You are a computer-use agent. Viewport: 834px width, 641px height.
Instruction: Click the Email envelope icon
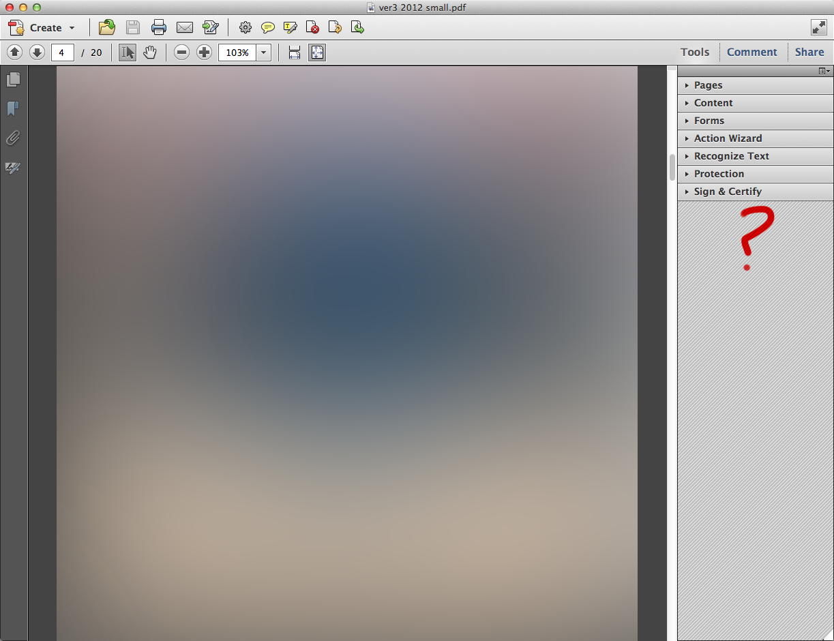point(185,28)
